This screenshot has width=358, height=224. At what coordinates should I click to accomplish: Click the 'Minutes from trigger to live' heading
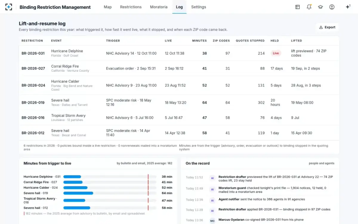point(47,163)
